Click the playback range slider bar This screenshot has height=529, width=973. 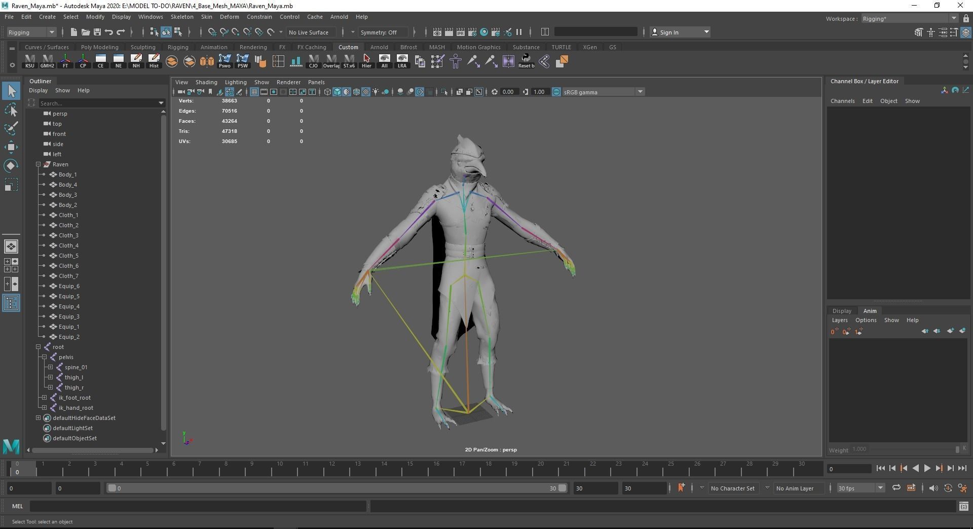337,488
